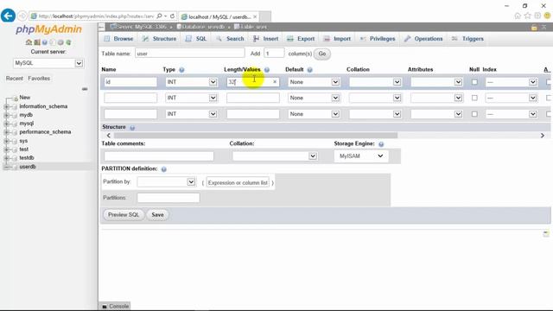The image size is (553, 311).
Task: Toggle Null checkbox in third column row
Action: point(474,114)
